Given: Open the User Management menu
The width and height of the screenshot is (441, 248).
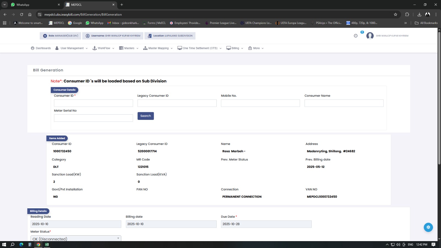Looking at the screenshot, I should tap(72, 48).
